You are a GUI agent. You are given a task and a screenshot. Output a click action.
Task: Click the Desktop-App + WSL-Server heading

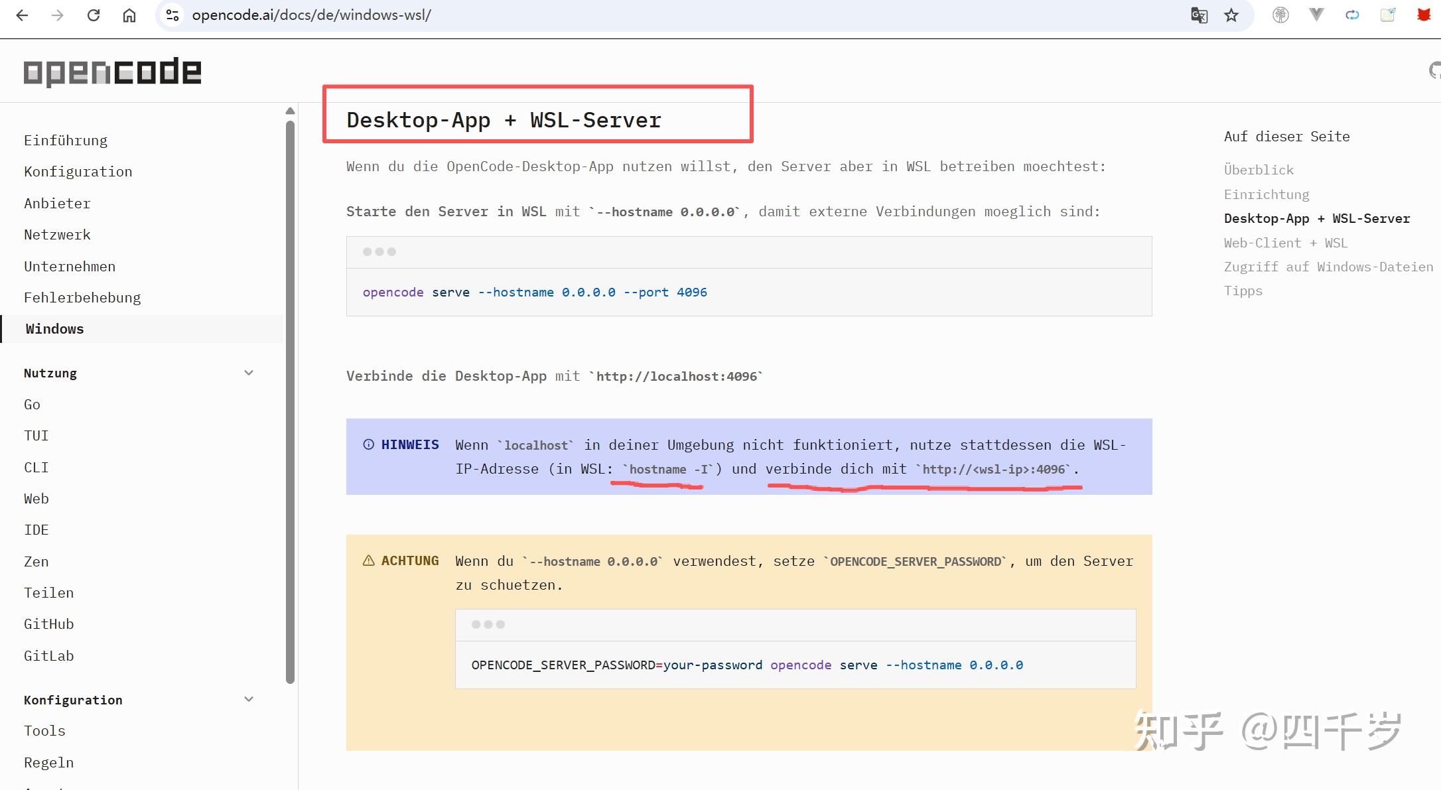click(x=504, y=120)
